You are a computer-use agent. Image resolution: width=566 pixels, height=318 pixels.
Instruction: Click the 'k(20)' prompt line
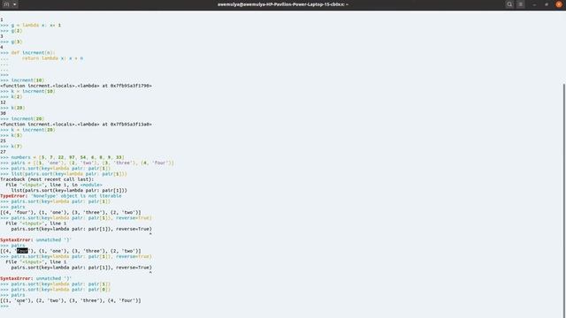[12, 108]
